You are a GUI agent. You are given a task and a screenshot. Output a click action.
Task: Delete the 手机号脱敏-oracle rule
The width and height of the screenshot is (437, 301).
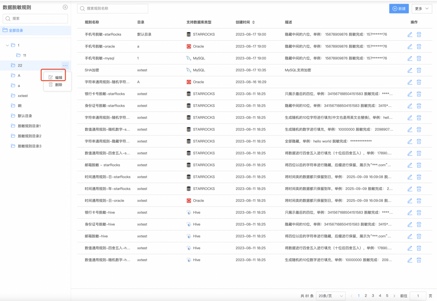pyautogui.click(x=418, y=47)
